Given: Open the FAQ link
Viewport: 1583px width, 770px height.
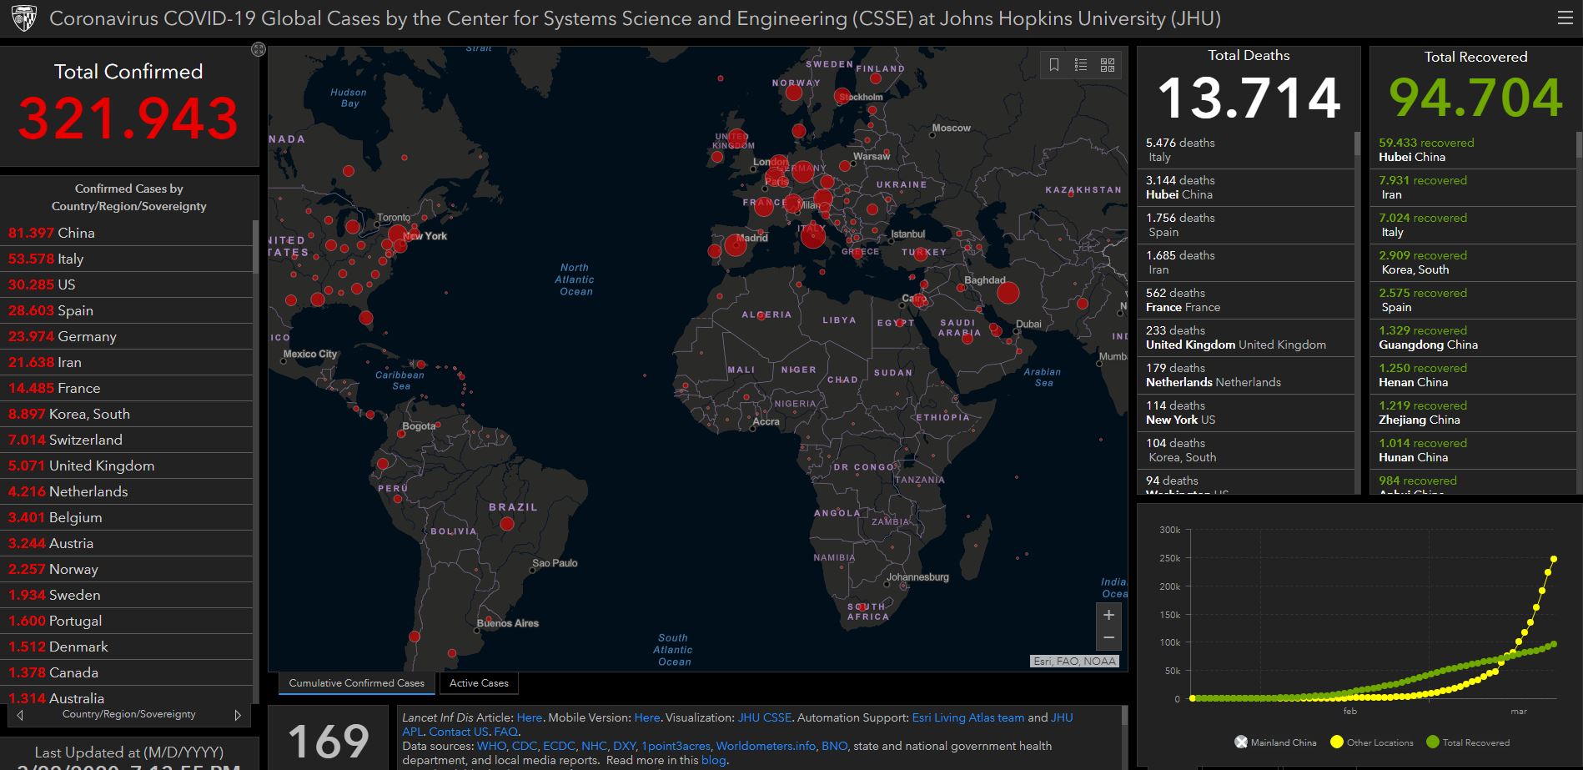Looking at the screenshot, I should click(x=505, y=732).
